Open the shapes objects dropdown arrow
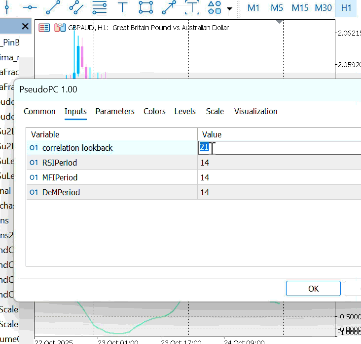This screenshot has height=344, width=361. [229, 8]
